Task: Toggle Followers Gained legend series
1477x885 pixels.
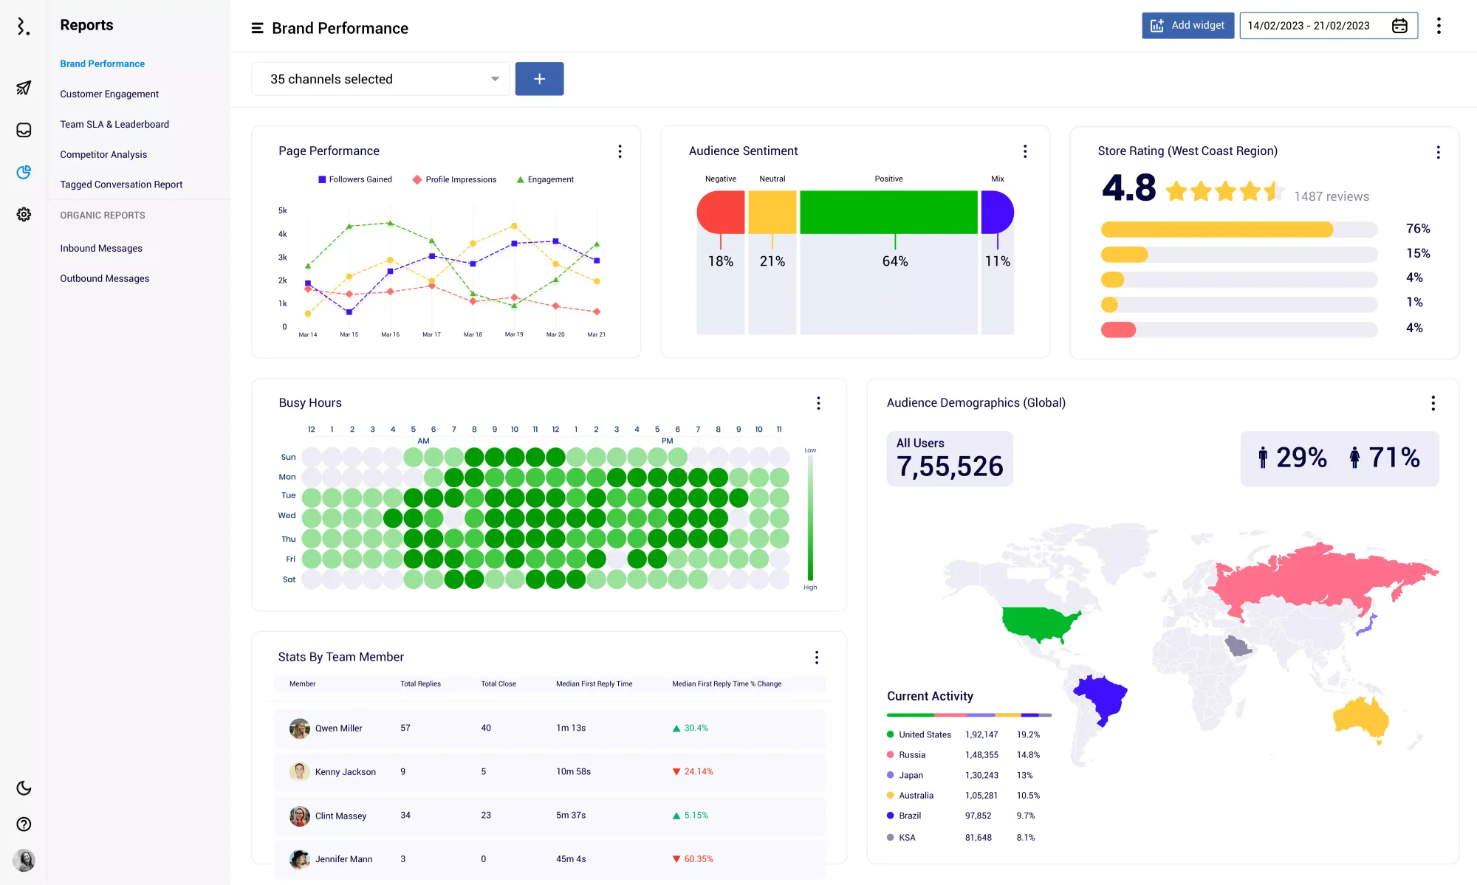Action: point(354,179)
